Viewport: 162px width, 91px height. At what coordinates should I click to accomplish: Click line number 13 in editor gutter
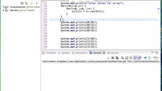pyautogui.click(x=46, y=6)
